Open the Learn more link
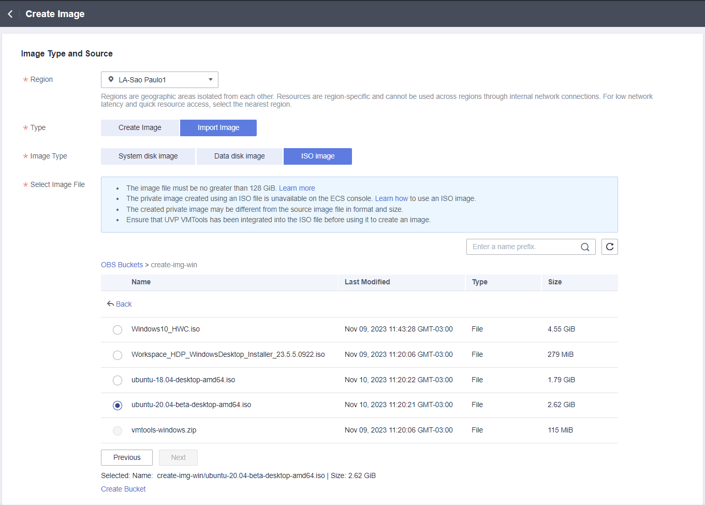This screenshot has height=505, width=705. click(x=297, y=189)
